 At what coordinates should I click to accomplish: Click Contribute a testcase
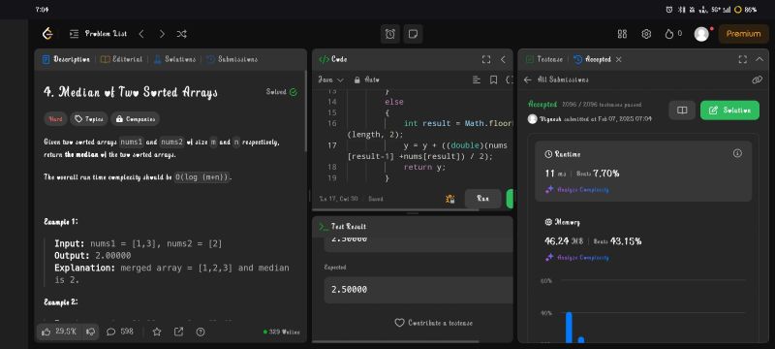pos(433,323)
